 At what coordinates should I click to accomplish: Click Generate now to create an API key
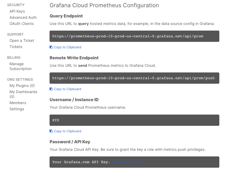click(x=126, y=162)
